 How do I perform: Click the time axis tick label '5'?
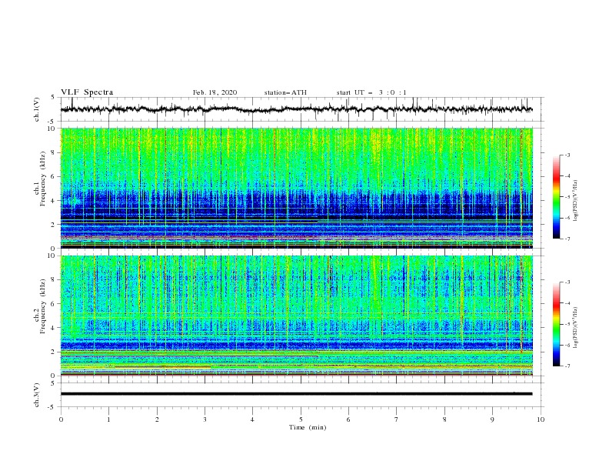point(301,419)
